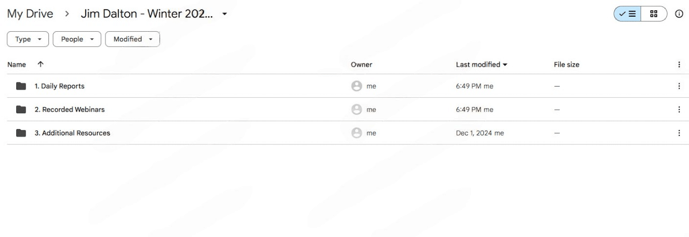Switch to list layout view
Viewport: 689px width, 237px height.
(x=628, y=15)
